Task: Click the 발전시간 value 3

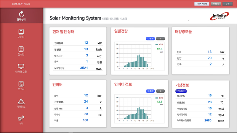Action: 87,55
